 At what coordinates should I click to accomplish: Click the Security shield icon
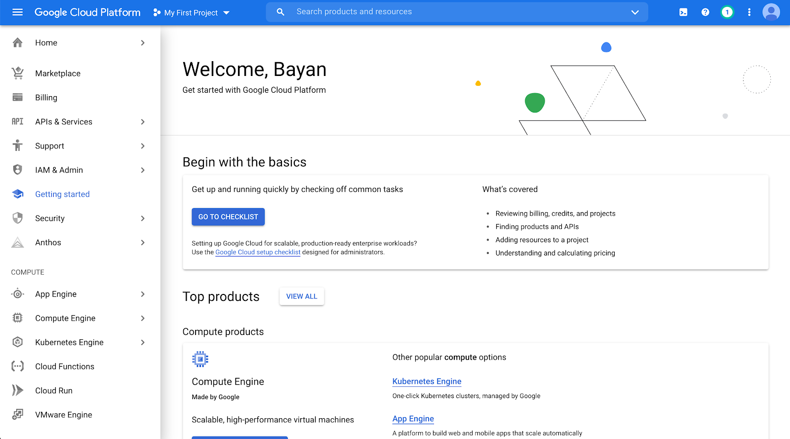[18, 218]
